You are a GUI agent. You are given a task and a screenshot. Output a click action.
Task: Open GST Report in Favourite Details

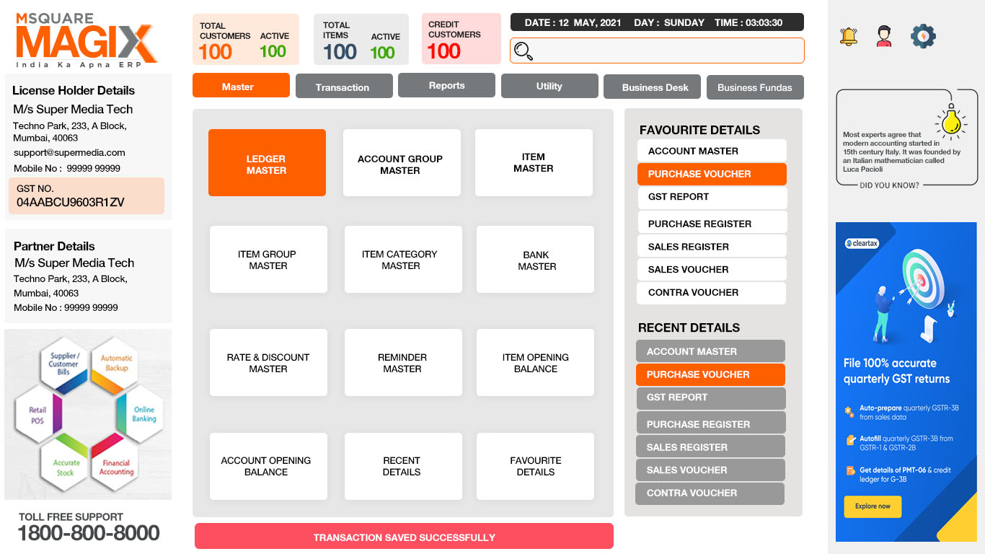(712, 197)
